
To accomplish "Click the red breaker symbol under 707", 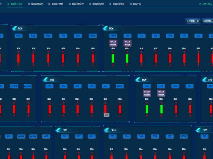I will tap(141, 58).
